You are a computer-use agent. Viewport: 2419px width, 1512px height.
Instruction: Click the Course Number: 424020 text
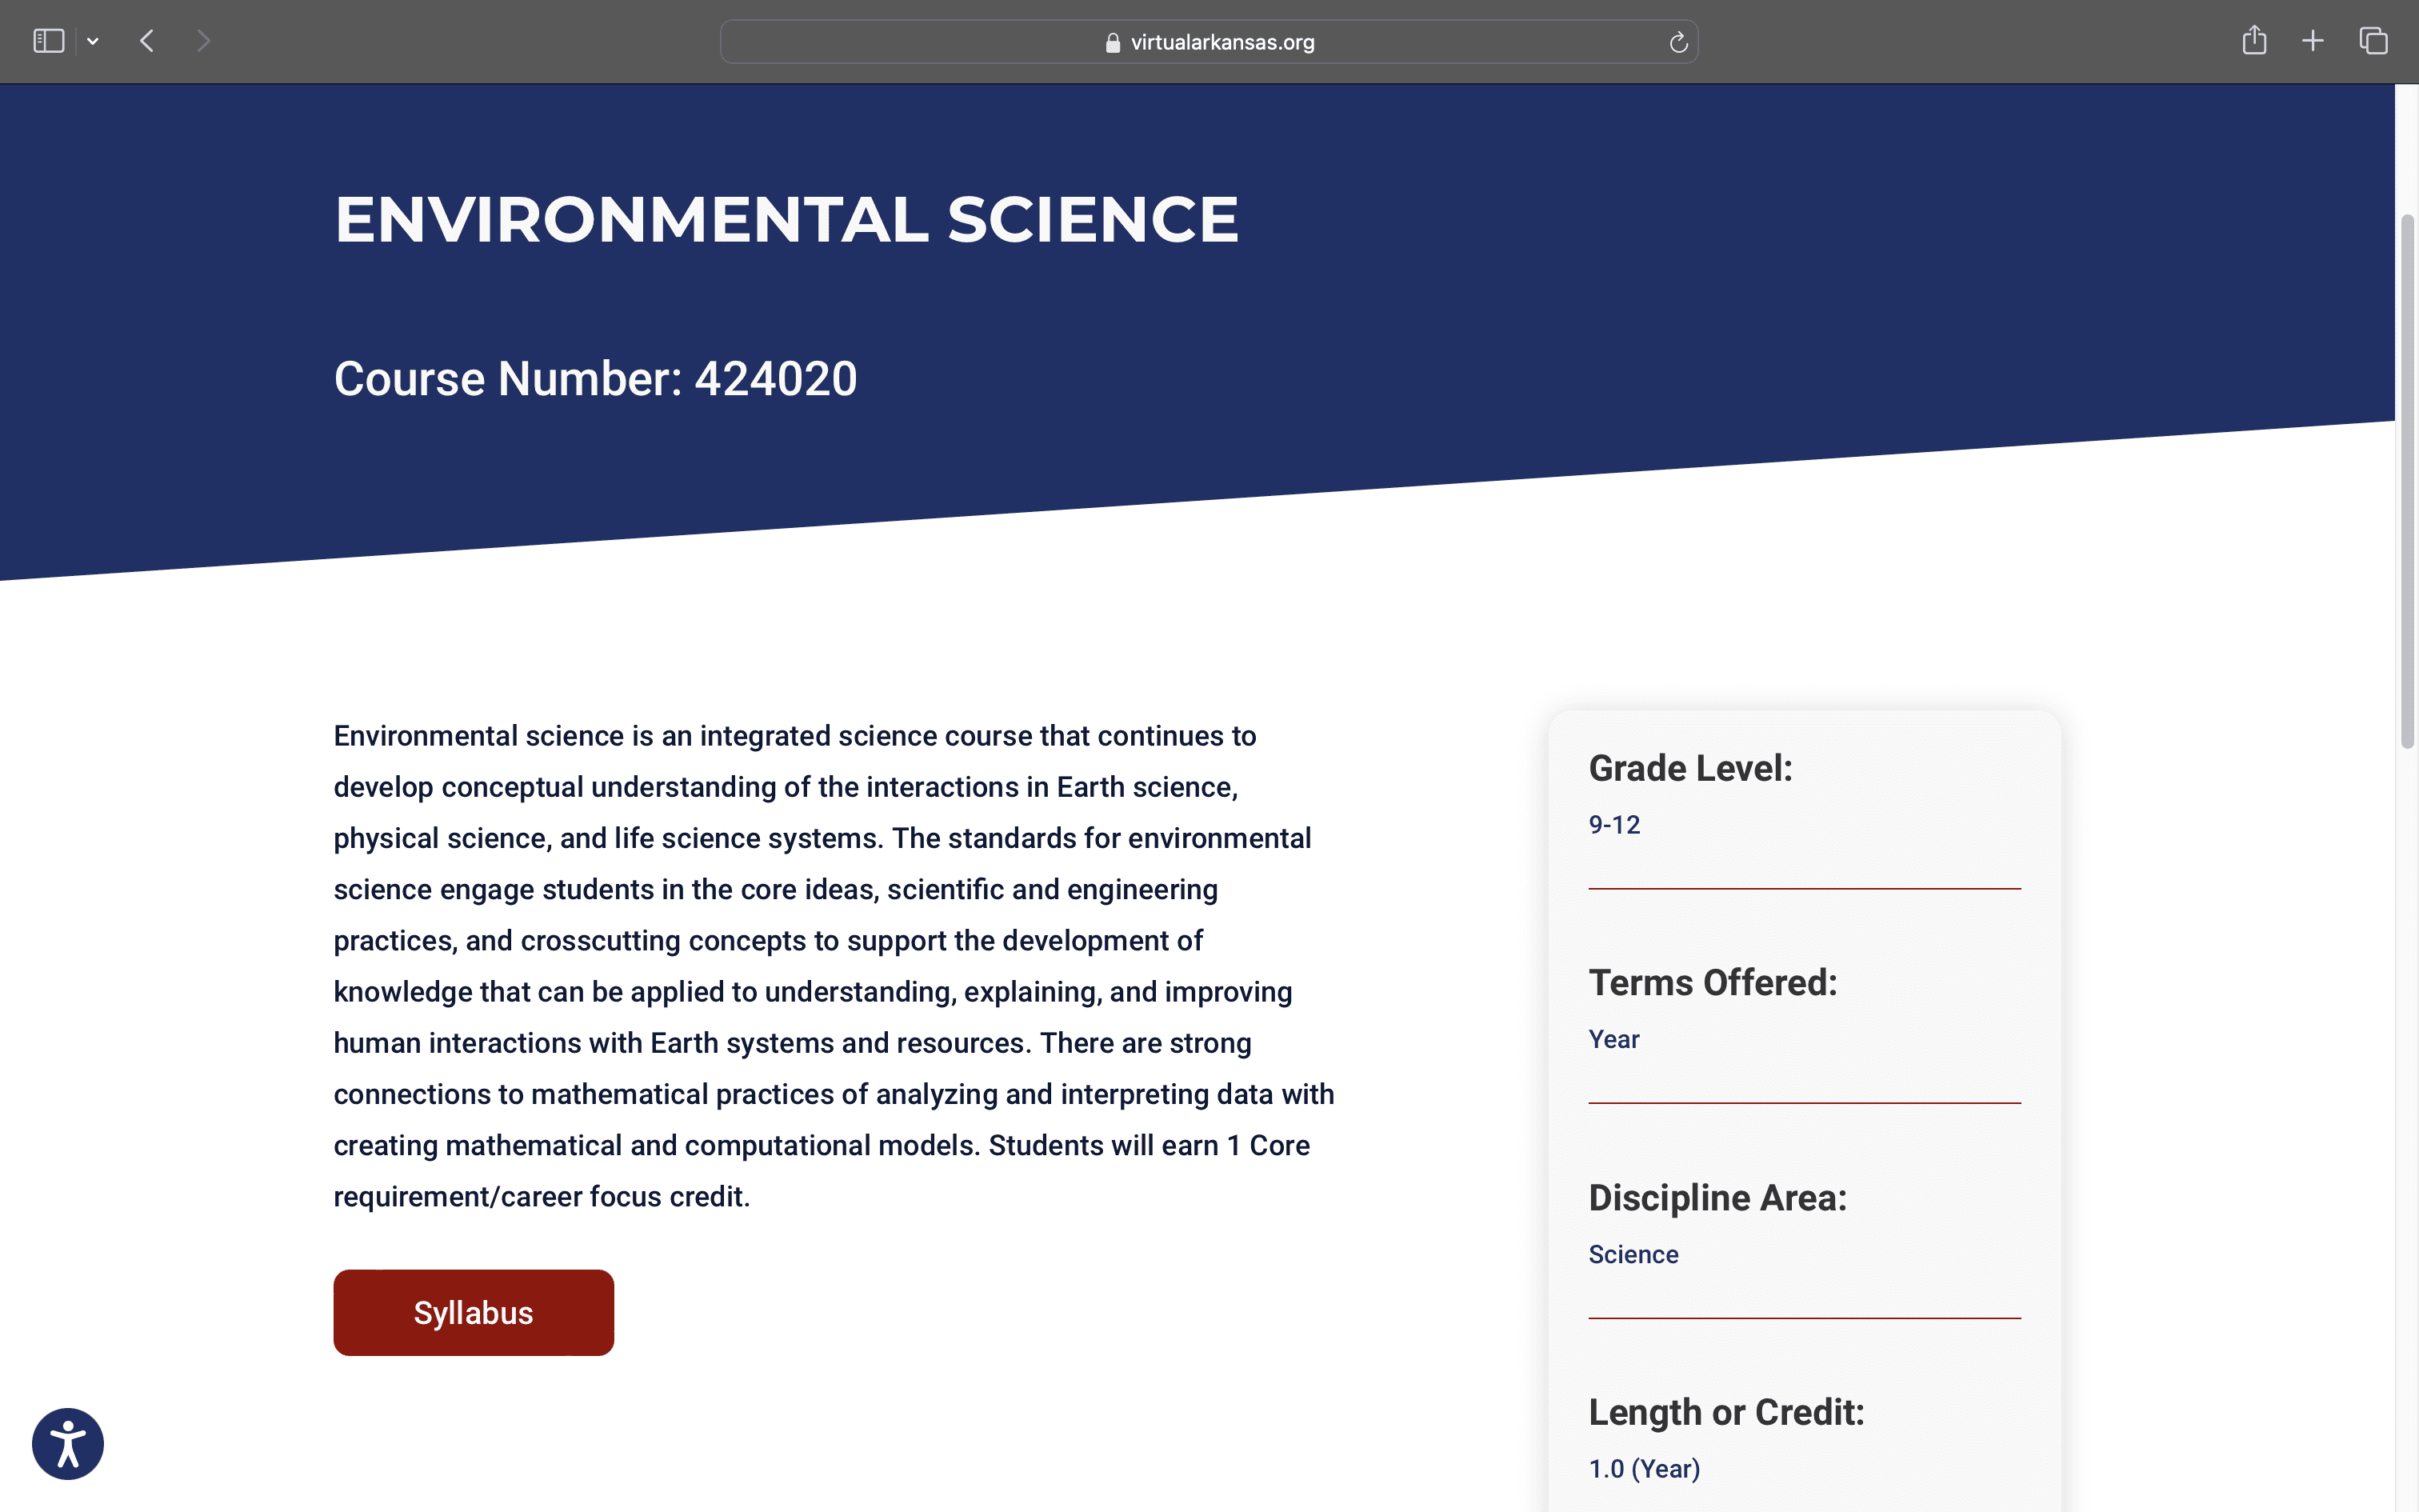coord(596,379)
